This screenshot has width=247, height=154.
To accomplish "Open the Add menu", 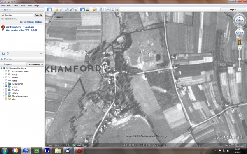I will (x=30, y=5).
